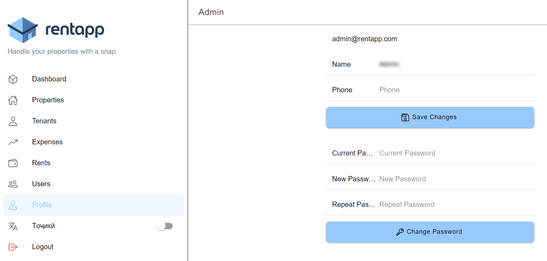Viewport: 547px width, 261px height.
Task: Go to the Expenses page
Action: coord(47,142)
